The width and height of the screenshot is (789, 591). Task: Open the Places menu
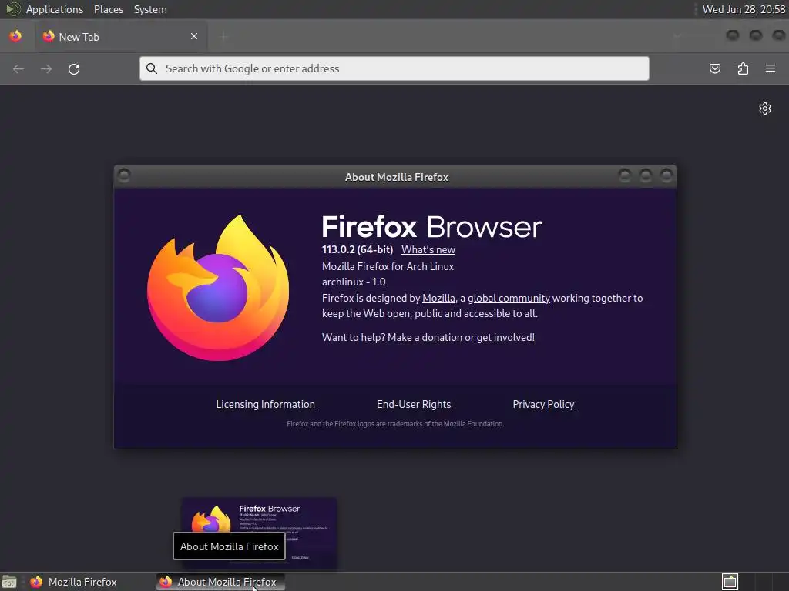[x=109, y=9]
